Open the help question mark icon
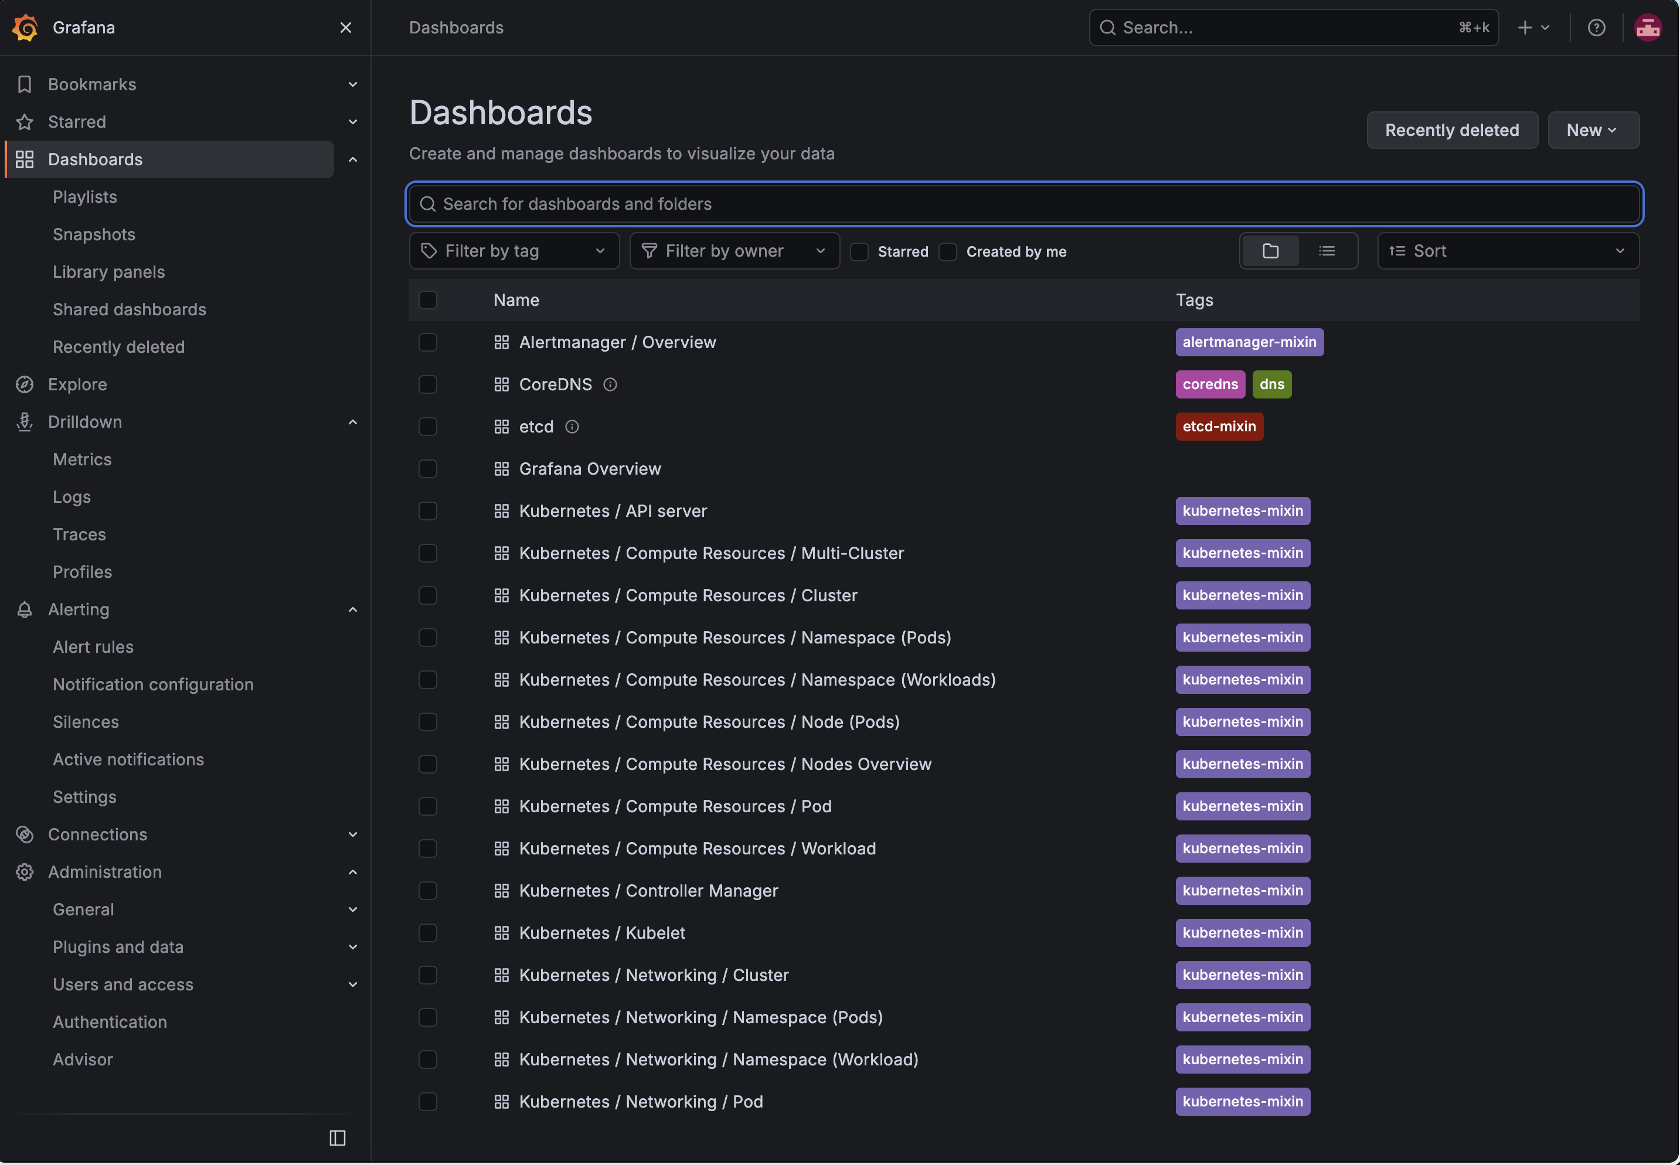The image size is (1680, 1165). (1597, 28)
